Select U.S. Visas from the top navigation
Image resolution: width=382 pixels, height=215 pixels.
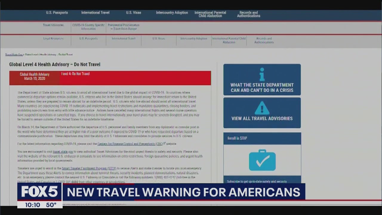click(x=133, y=13)
